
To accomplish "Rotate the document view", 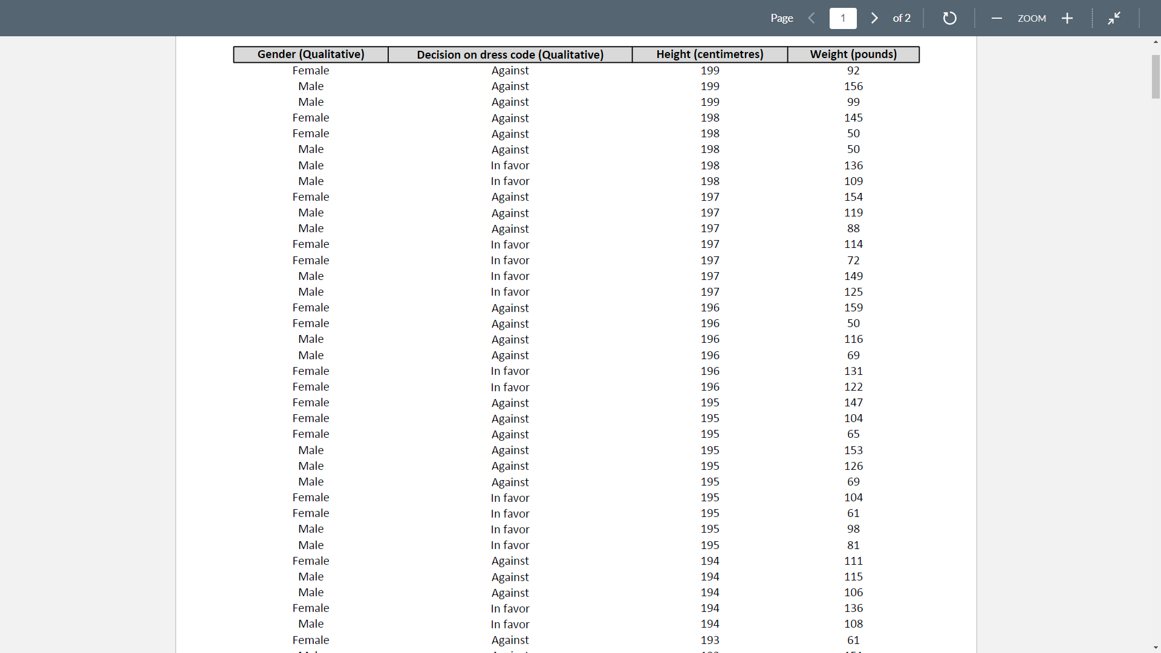I will pos(949,18).
